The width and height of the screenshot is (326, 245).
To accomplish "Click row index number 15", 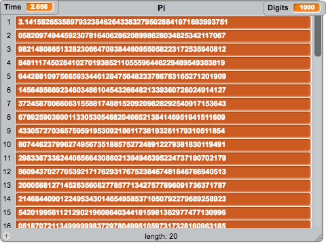I will point(7,212).
